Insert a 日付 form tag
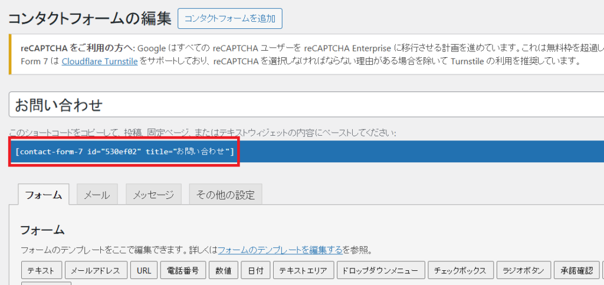The width and height of the screenshot is (604, 285). click(256, 271)
